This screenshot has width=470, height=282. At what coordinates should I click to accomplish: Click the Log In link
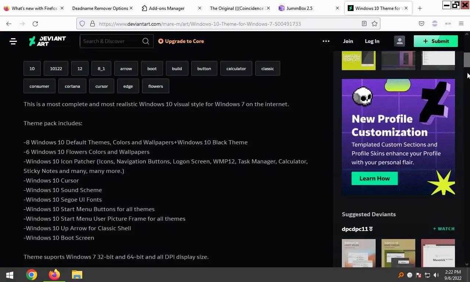[x=372, y=41]
